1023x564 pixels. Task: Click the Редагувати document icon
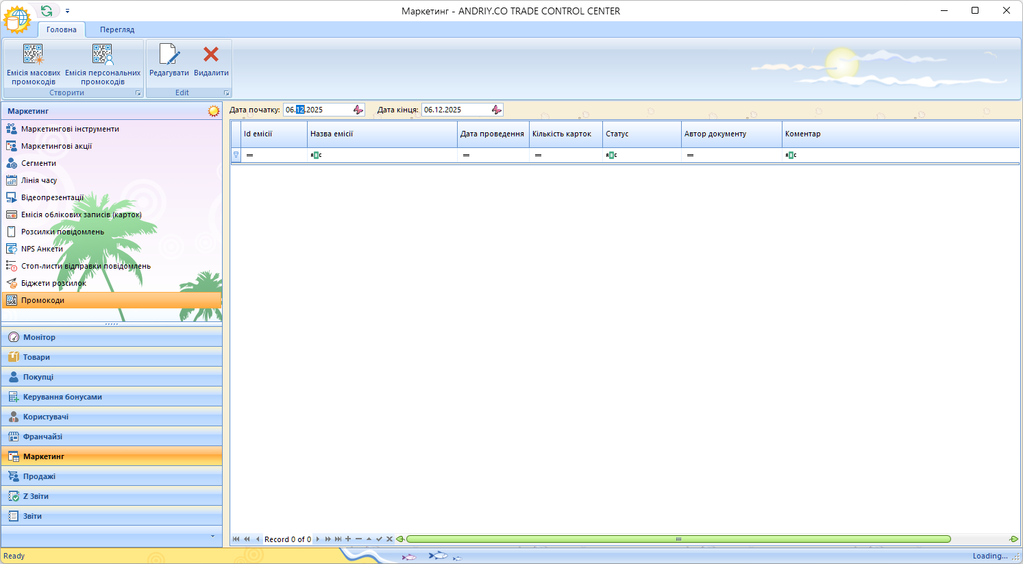pyautogui.click(x=169, y=54)
